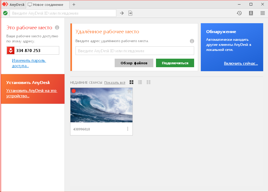The width and height of the screenshot is (268, 192).
Task: Select this desk ID 334 870 253
Action: tap(28, 51)
